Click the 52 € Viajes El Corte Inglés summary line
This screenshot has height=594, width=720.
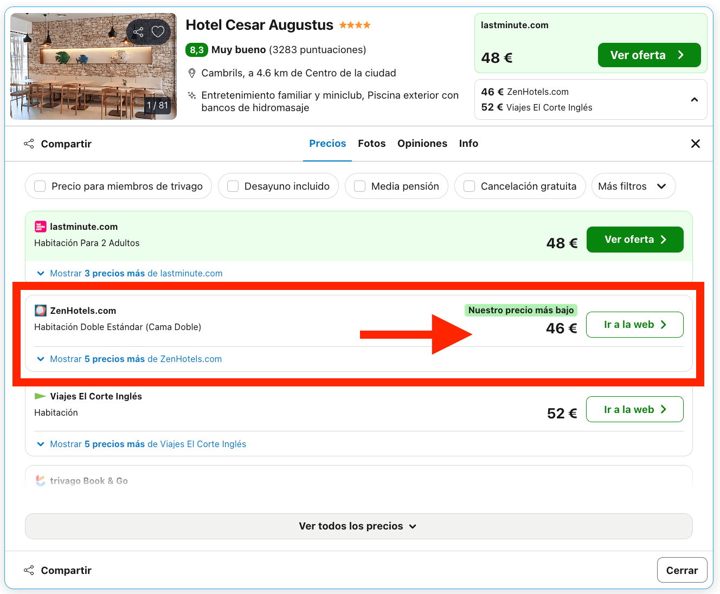537,107
